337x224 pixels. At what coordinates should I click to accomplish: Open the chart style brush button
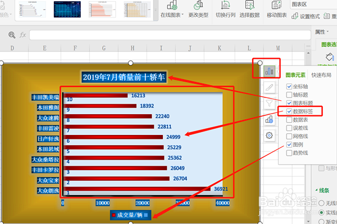(269, 87)
